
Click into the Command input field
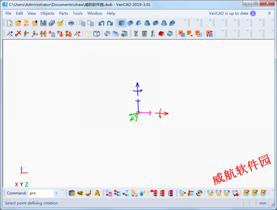42,193
